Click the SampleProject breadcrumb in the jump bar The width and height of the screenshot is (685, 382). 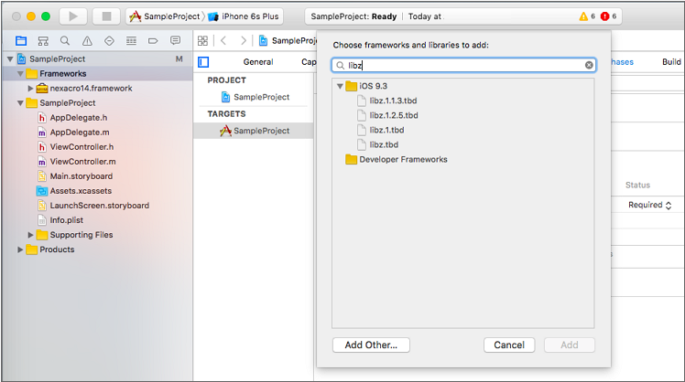click(288, 40)
